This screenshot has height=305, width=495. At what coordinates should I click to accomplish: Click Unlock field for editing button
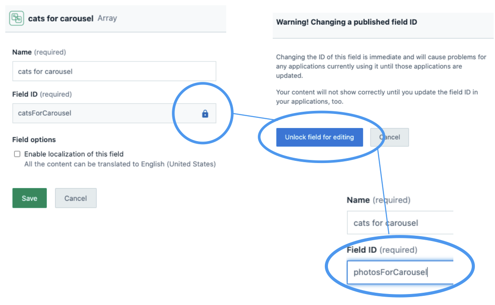[x=319, y=137]
